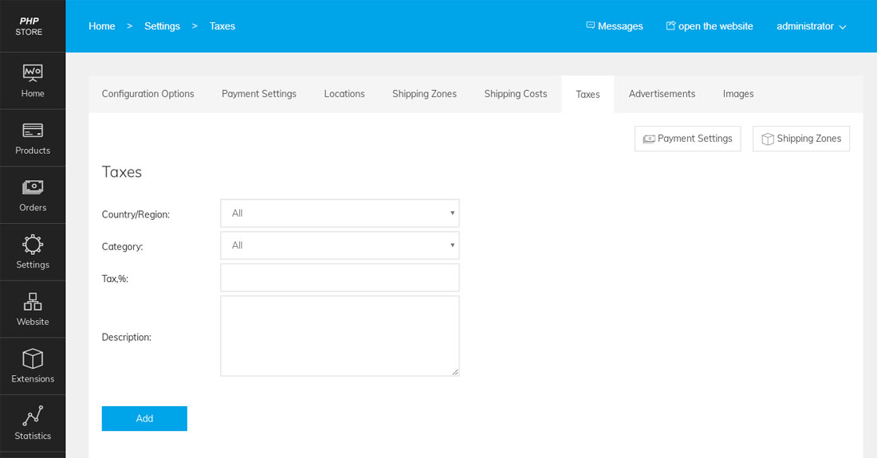
Task: Click the PHP Store logo
Action: coord(29,26)
